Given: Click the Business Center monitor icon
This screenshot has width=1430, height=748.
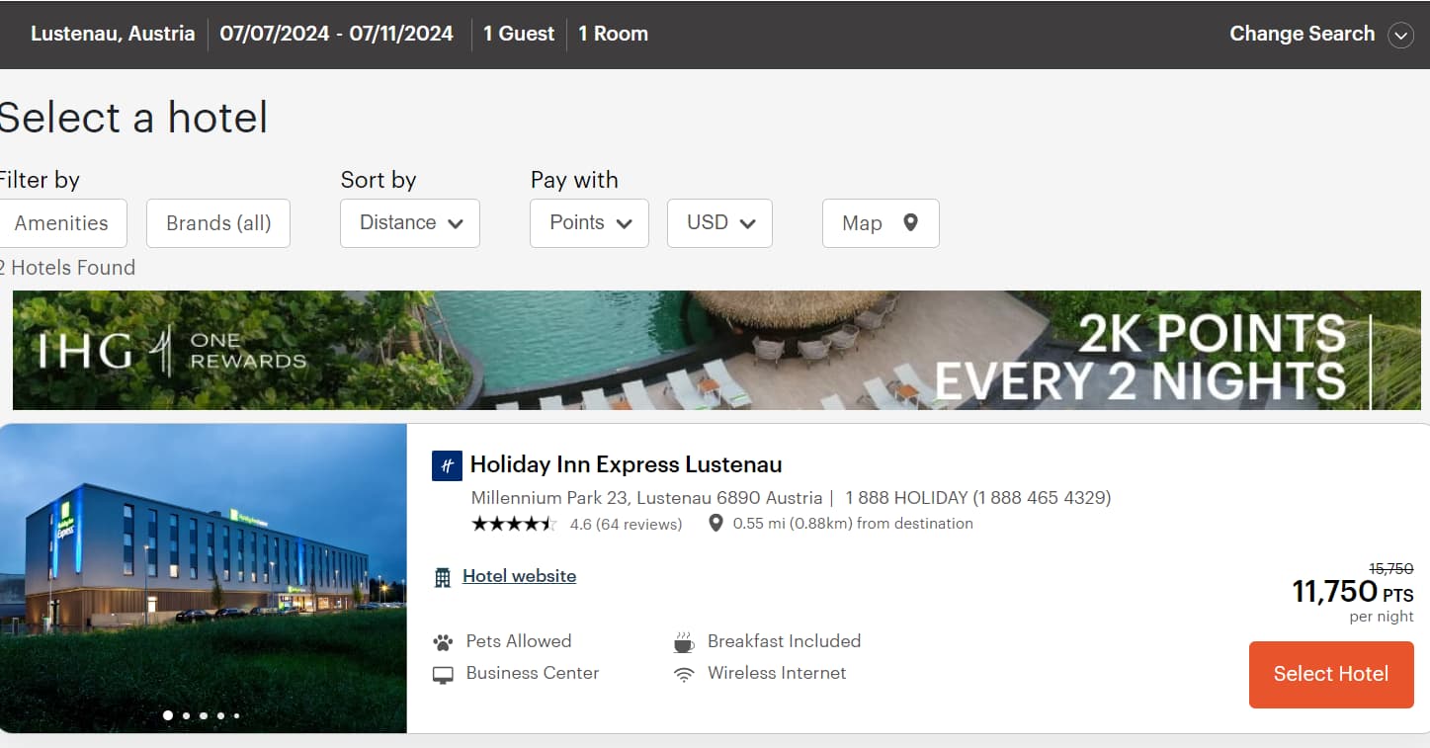Looking at the screenshot, I should (x=443, y=675).
